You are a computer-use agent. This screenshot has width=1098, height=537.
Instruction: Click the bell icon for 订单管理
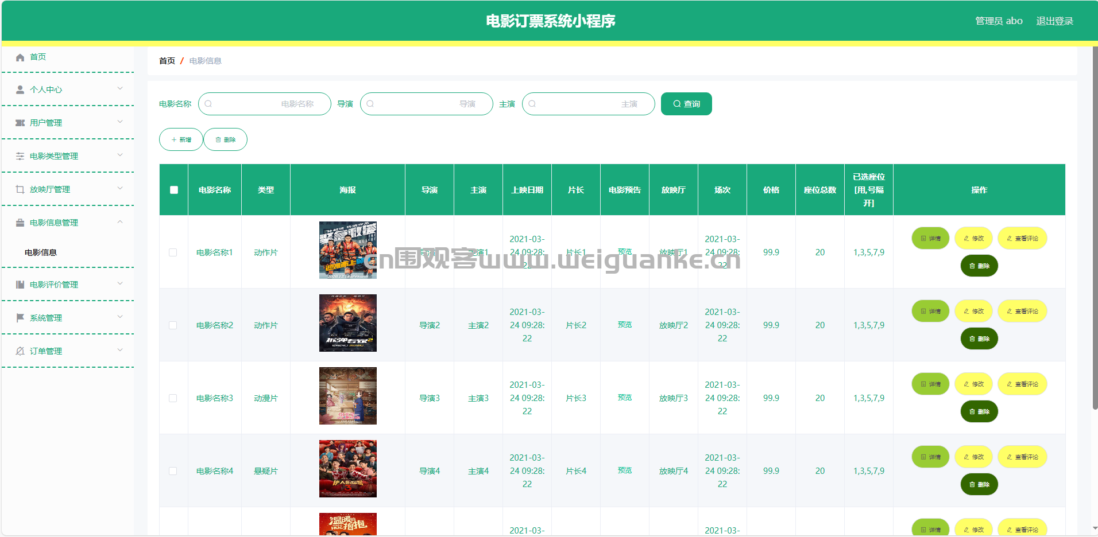(20, 351)
